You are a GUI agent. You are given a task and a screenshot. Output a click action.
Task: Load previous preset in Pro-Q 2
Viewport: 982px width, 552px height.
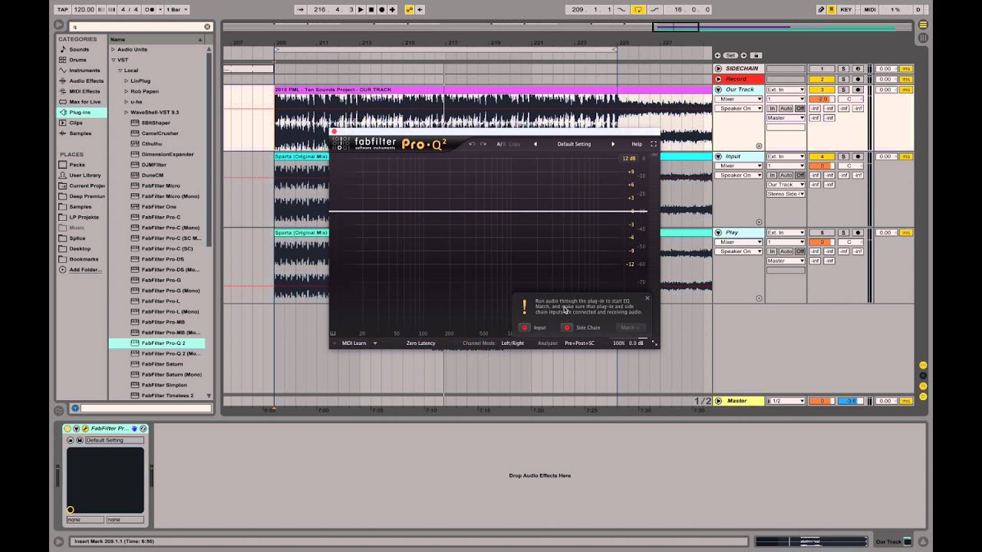click(535, 144)
